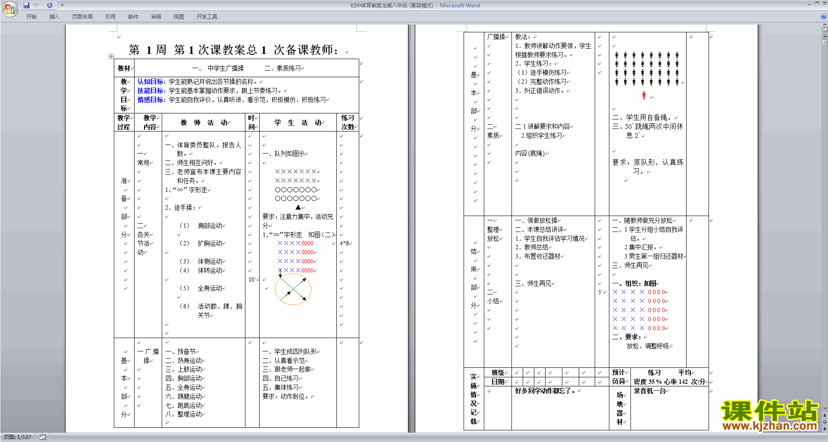Click the 录音机一台 cell text
Viewport: 828px width, 442px height.
pyautogui.click(x=649, y=391)
